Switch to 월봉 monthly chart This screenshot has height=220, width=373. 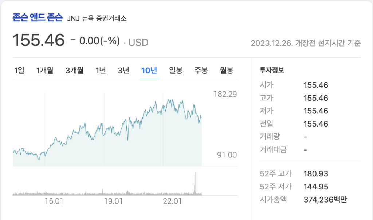[226, 71]
